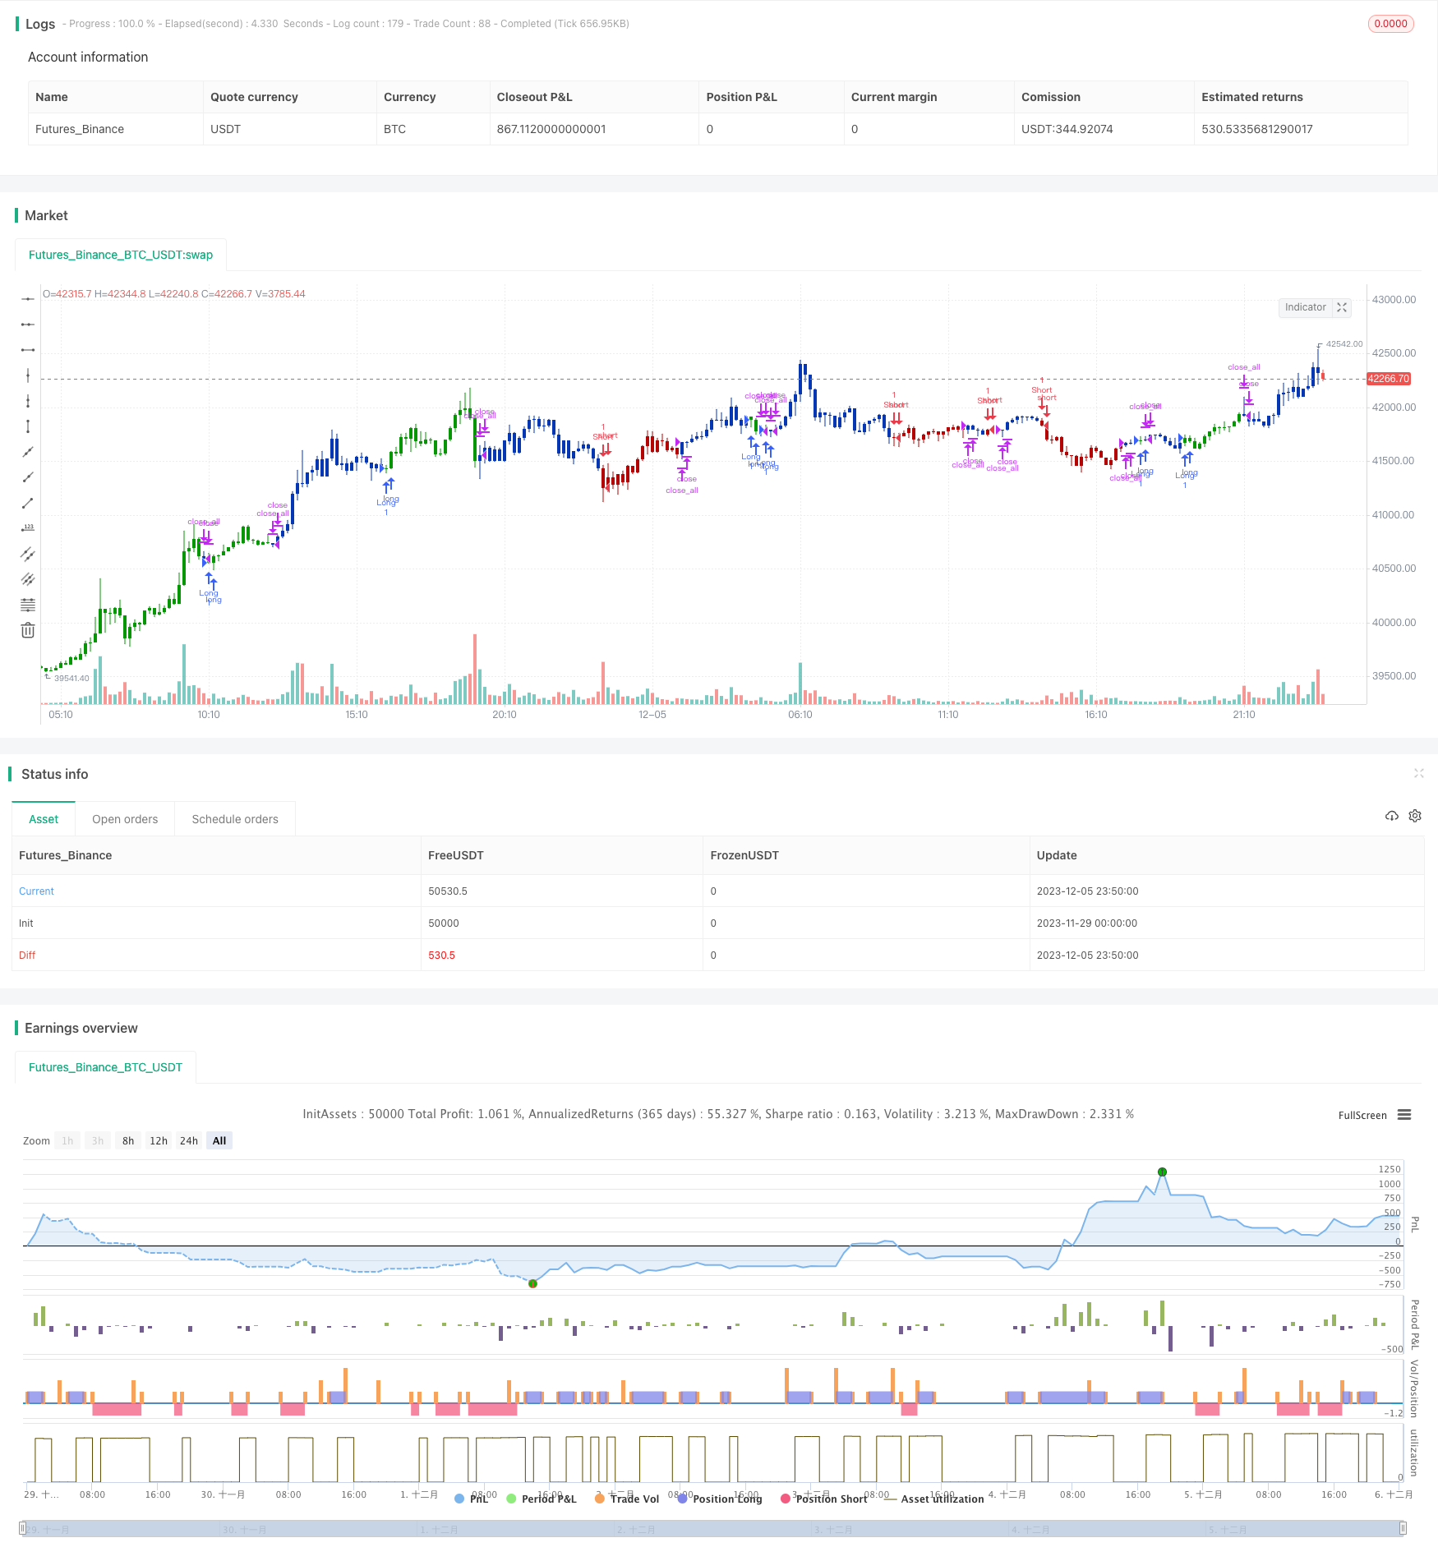Set the earnings zoom to 24h
Viewport: 1438px width, 1561px height.
(189, 1140)
